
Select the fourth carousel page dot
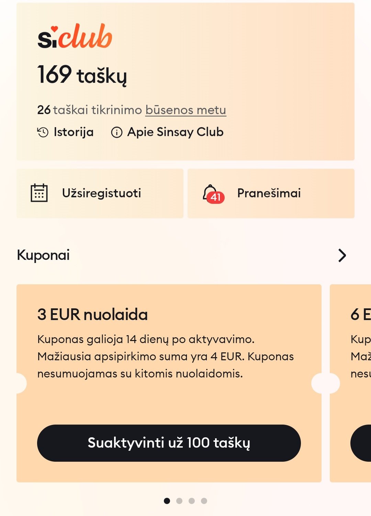(204, 501)
